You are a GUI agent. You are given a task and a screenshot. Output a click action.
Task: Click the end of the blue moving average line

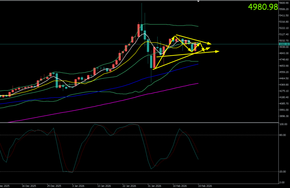pos(198,64)
